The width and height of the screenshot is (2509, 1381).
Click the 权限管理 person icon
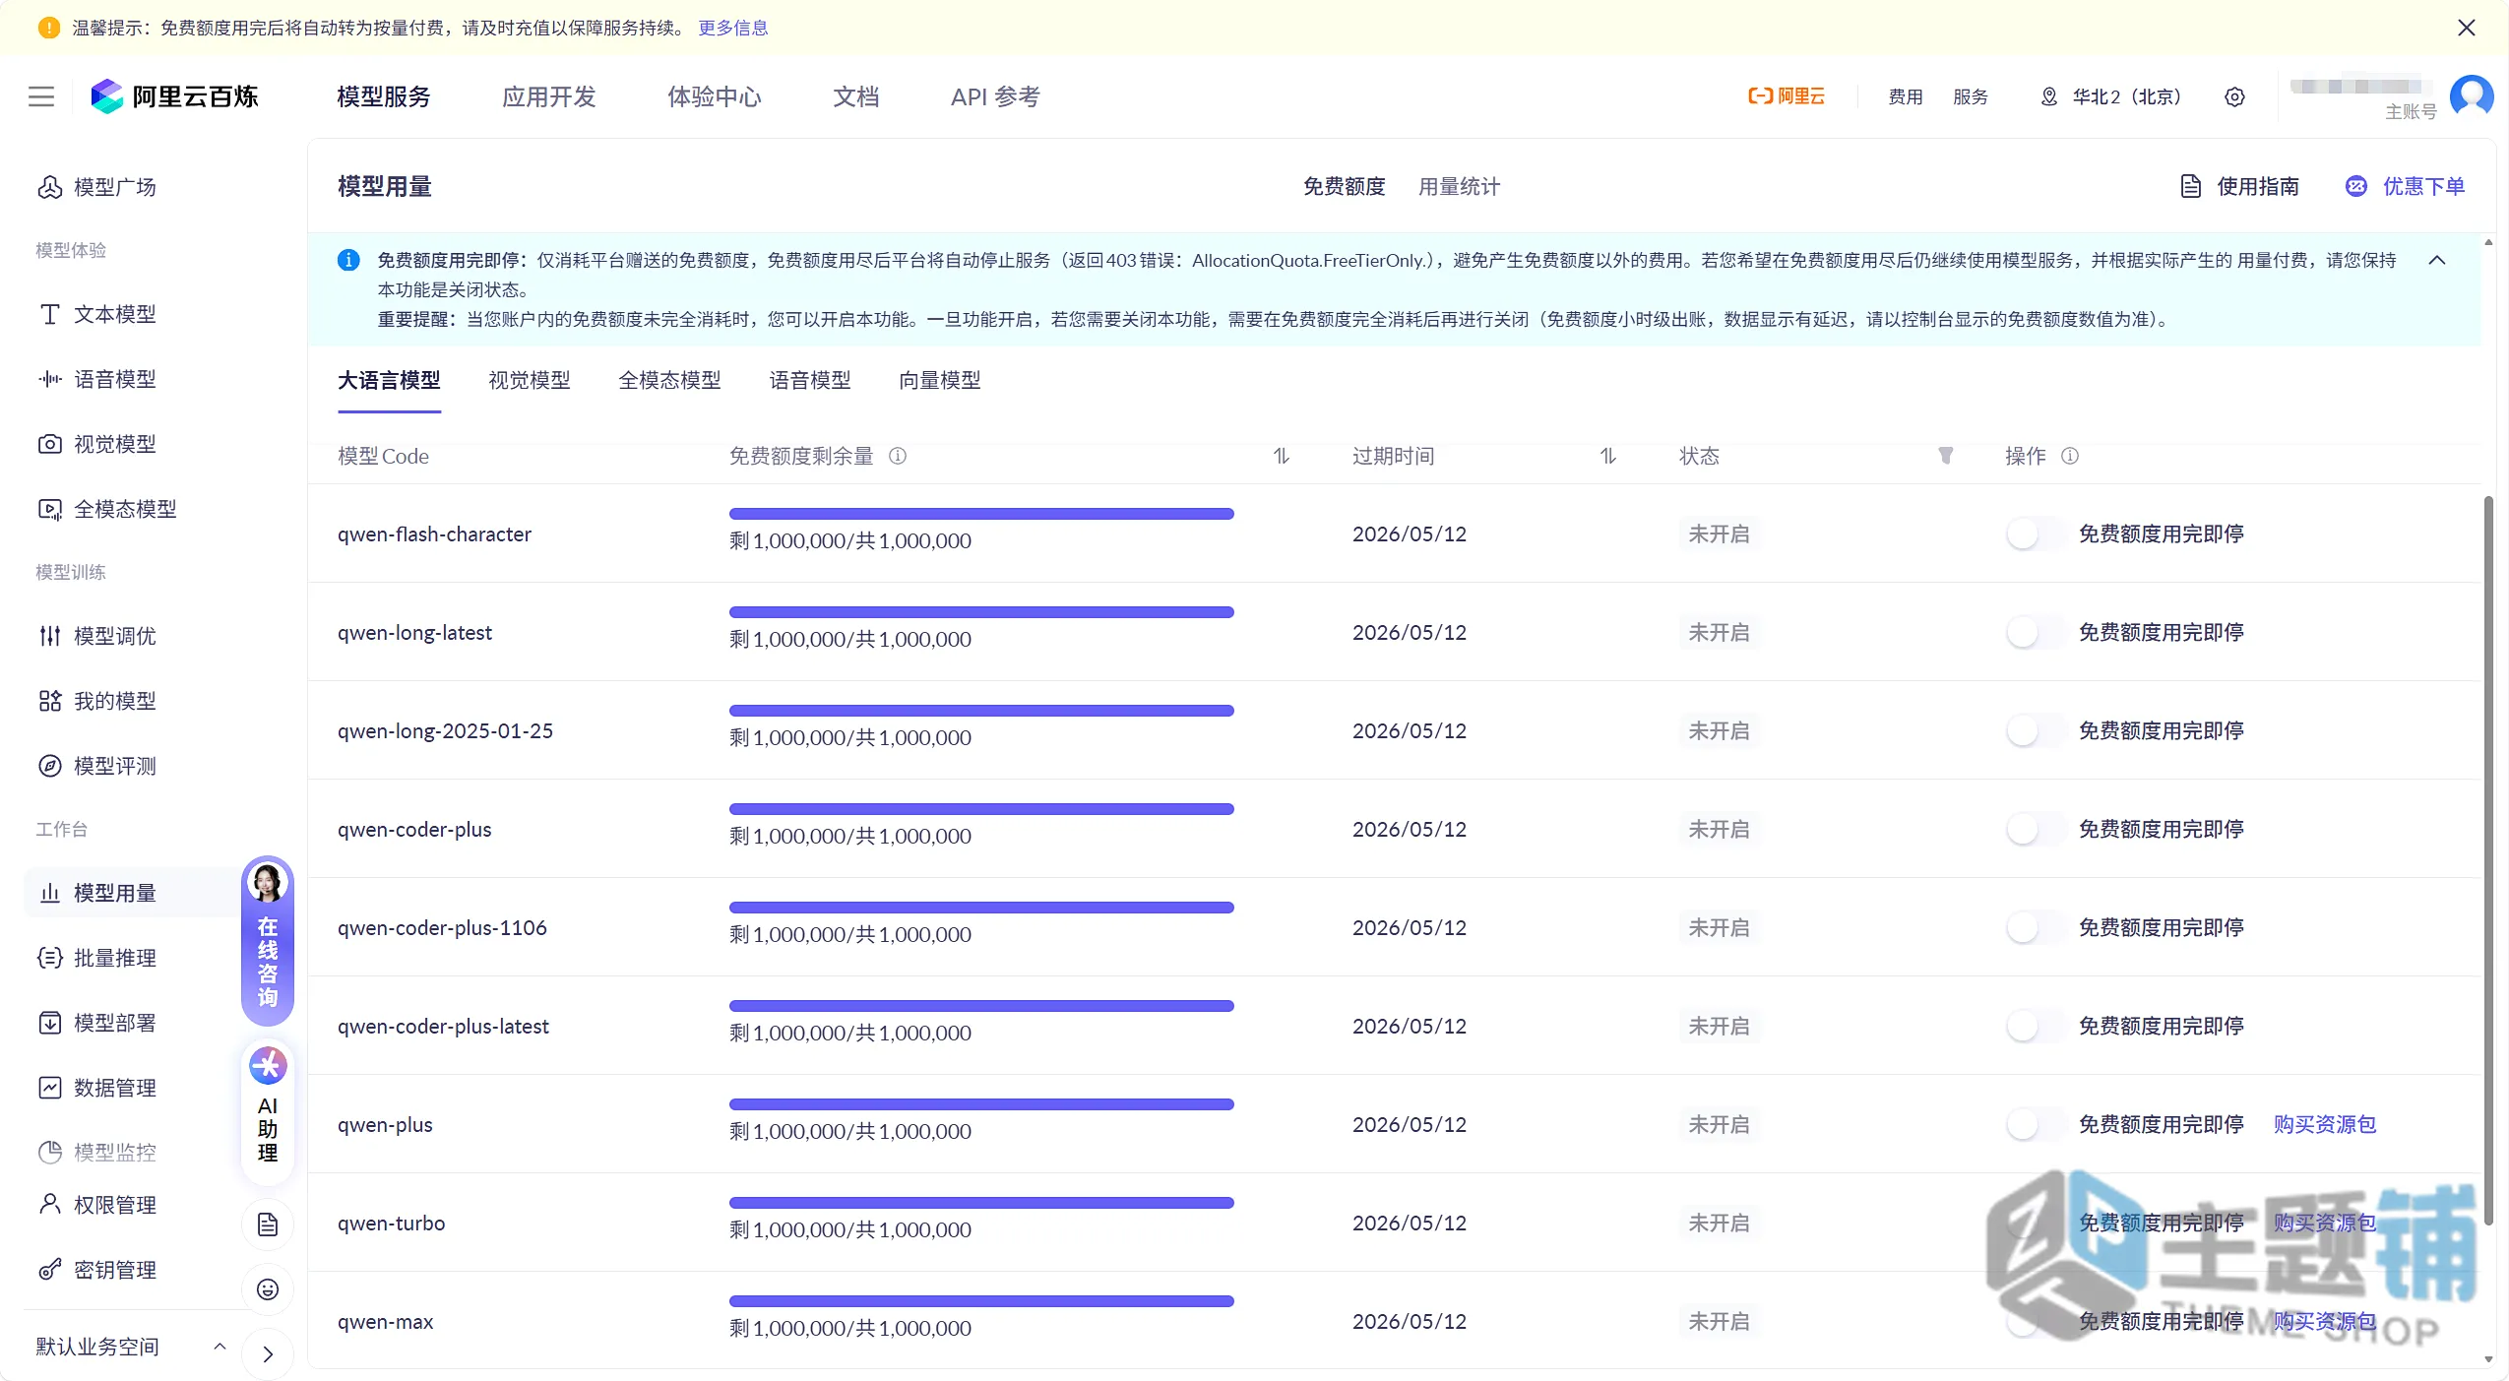(x=49, y=1205)
